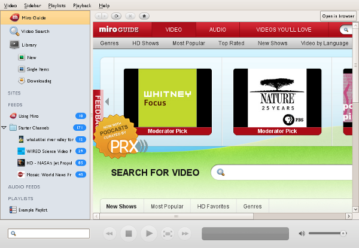Click the fullscreen playback icon
Screen dimensions: 359x248
[x=168, y=233]
